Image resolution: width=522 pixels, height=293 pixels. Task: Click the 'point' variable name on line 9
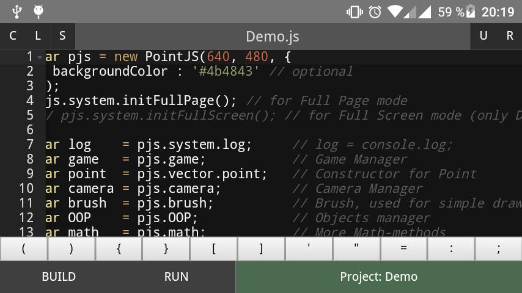coord(87,174)
